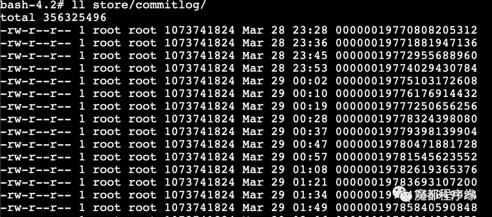The height and width of the screenshot is (217, 492).
Task: Click the 23:28 timestamp
Action: 310,30
